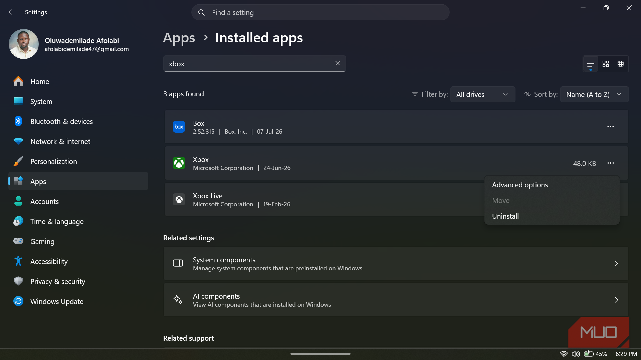Click the Windows Update sync icon
The image size is (641, 360).
[x=18, y=301]
